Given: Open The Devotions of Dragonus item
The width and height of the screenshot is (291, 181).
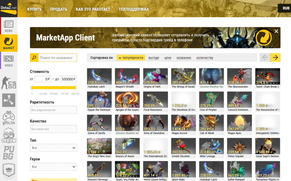Looking at the screenshot, I should pyautogui.click(x=184, y=102).
